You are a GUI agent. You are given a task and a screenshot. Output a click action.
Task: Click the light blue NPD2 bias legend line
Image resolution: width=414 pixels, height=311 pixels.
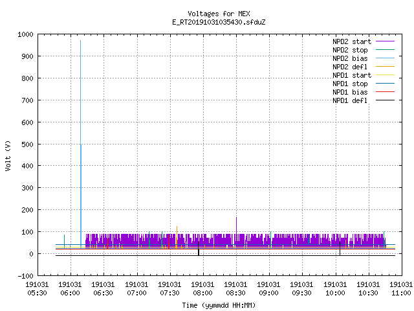(385, 58)
